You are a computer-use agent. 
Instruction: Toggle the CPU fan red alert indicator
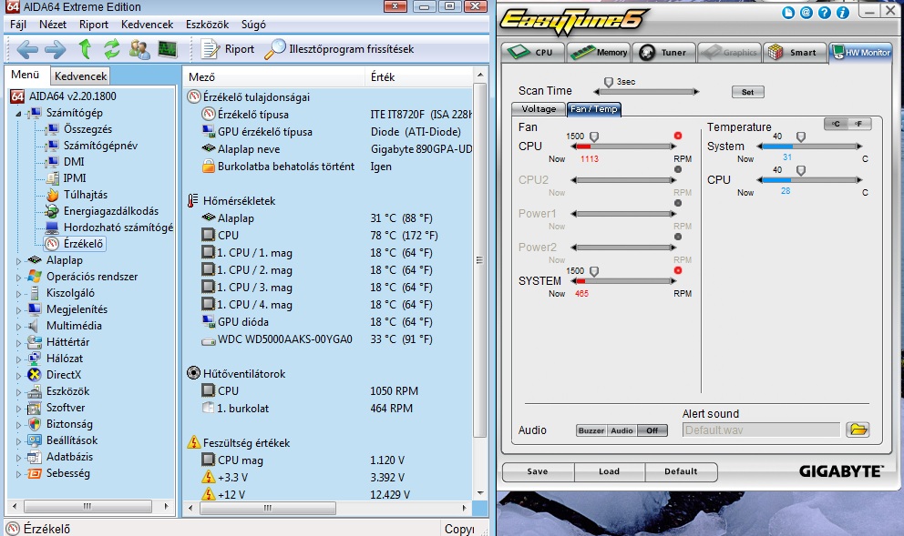point(678,136)
